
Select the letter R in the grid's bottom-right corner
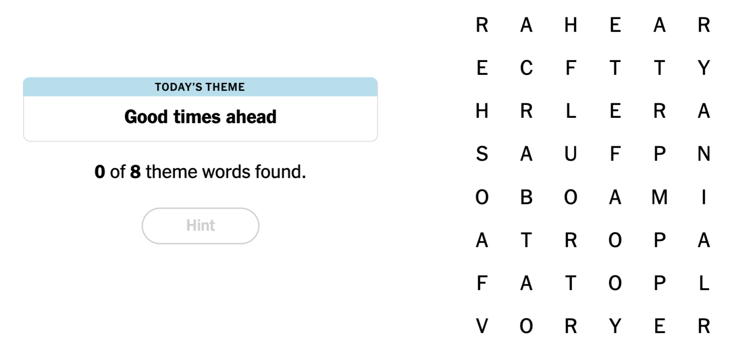click(704, 326)
